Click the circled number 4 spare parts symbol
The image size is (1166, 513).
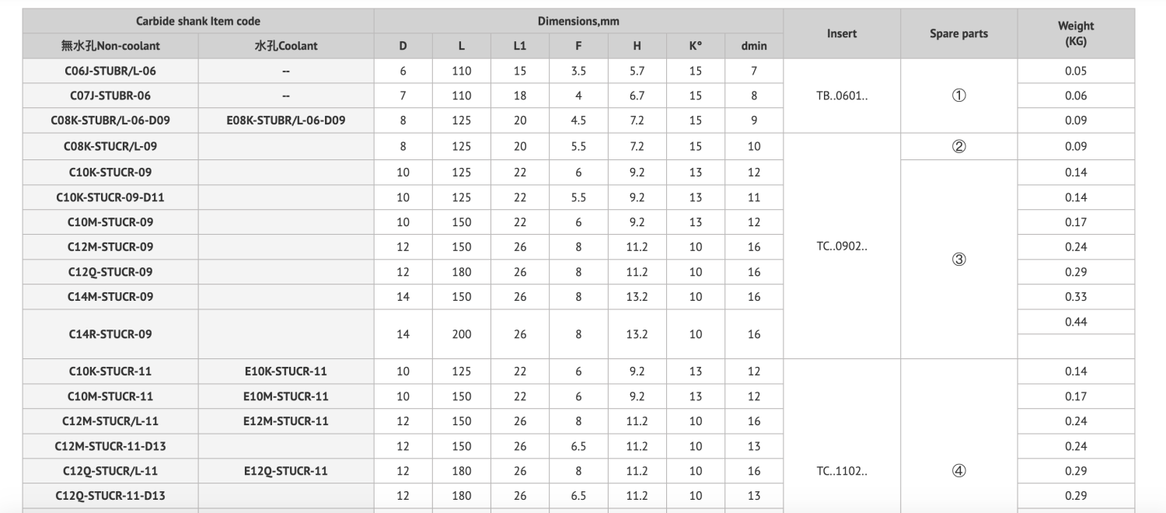coord(958,471)
